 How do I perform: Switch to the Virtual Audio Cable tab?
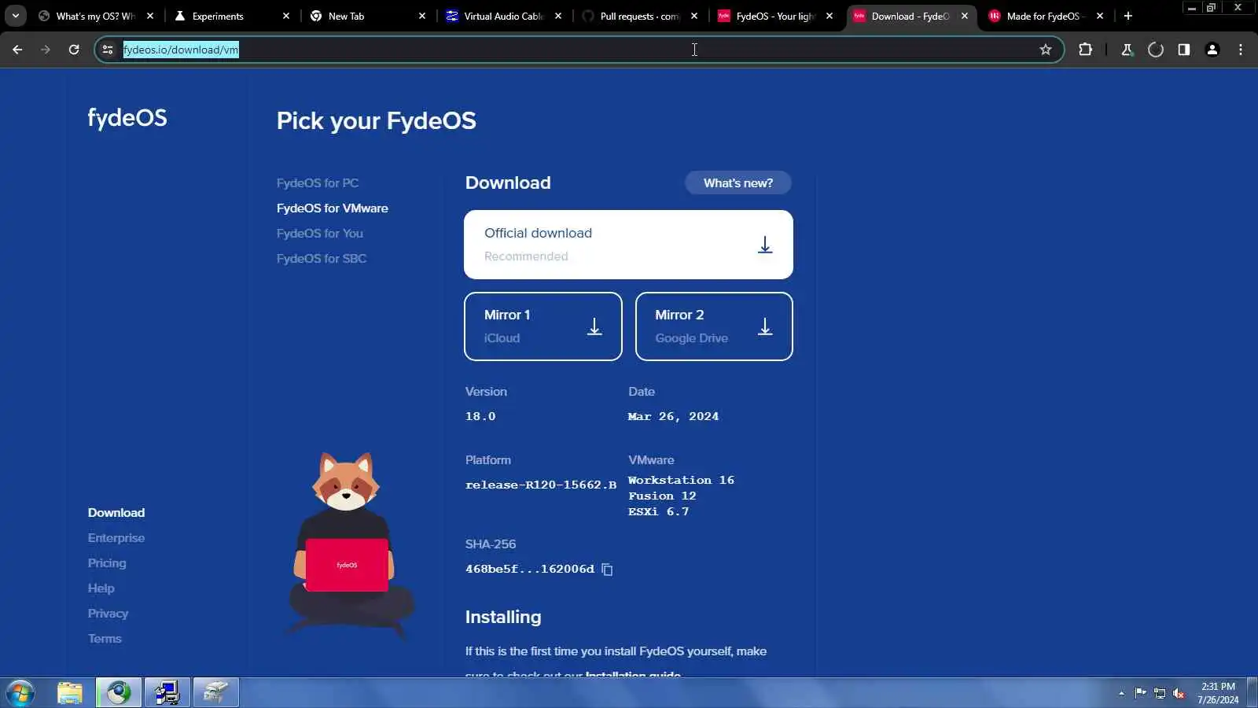[x=504, y=16]
